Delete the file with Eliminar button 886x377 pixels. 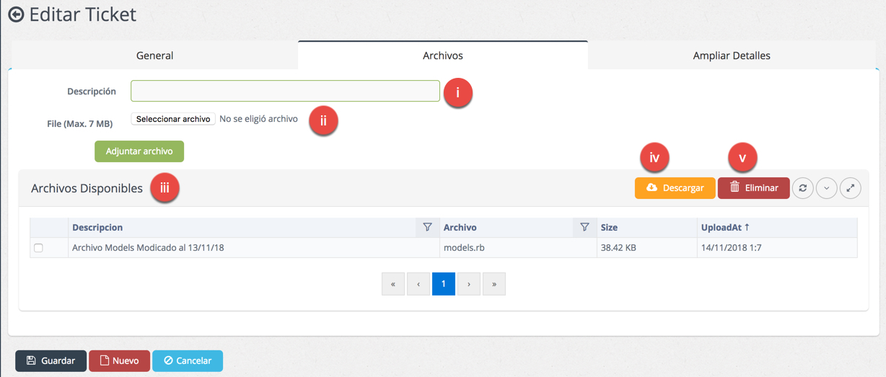pyautogui.click(x=753, y=188)
